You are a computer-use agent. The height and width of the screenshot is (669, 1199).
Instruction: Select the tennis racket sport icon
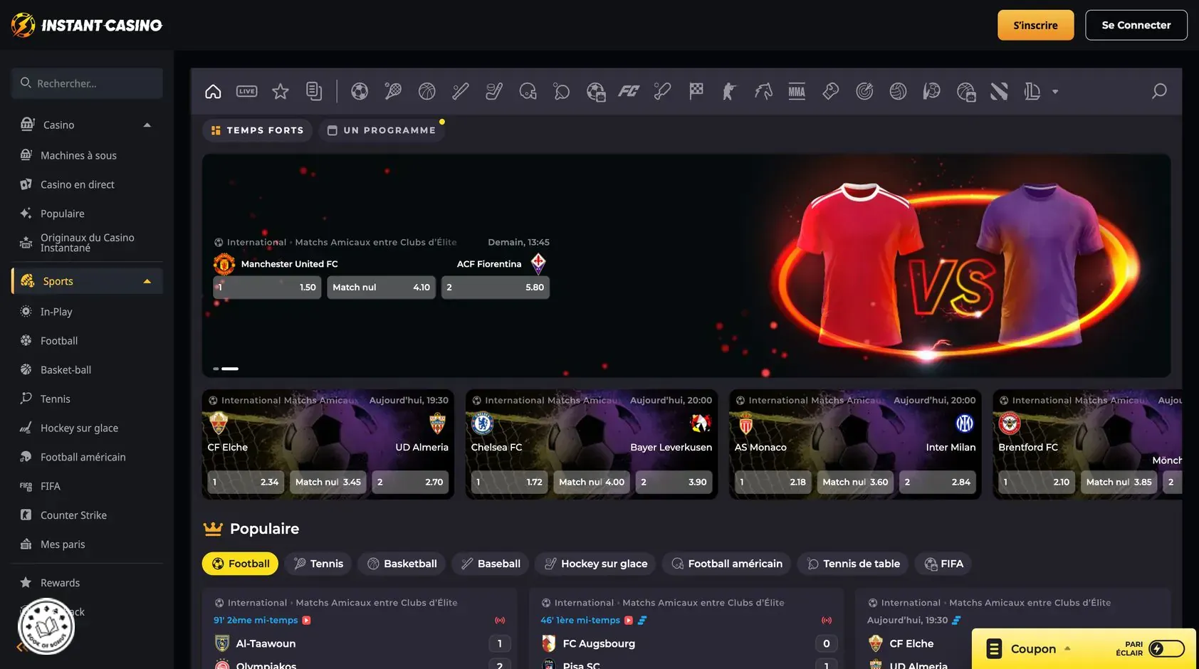(393, 91)
